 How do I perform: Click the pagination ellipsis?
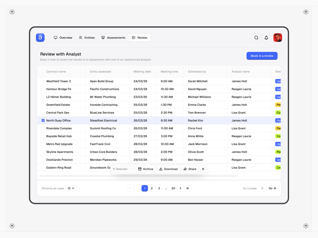point(166,188)
